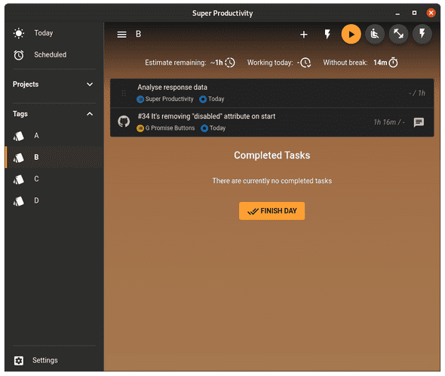Click the Settings gear icon
Viewport: 445px width, 376px height.
pos(19,361)
